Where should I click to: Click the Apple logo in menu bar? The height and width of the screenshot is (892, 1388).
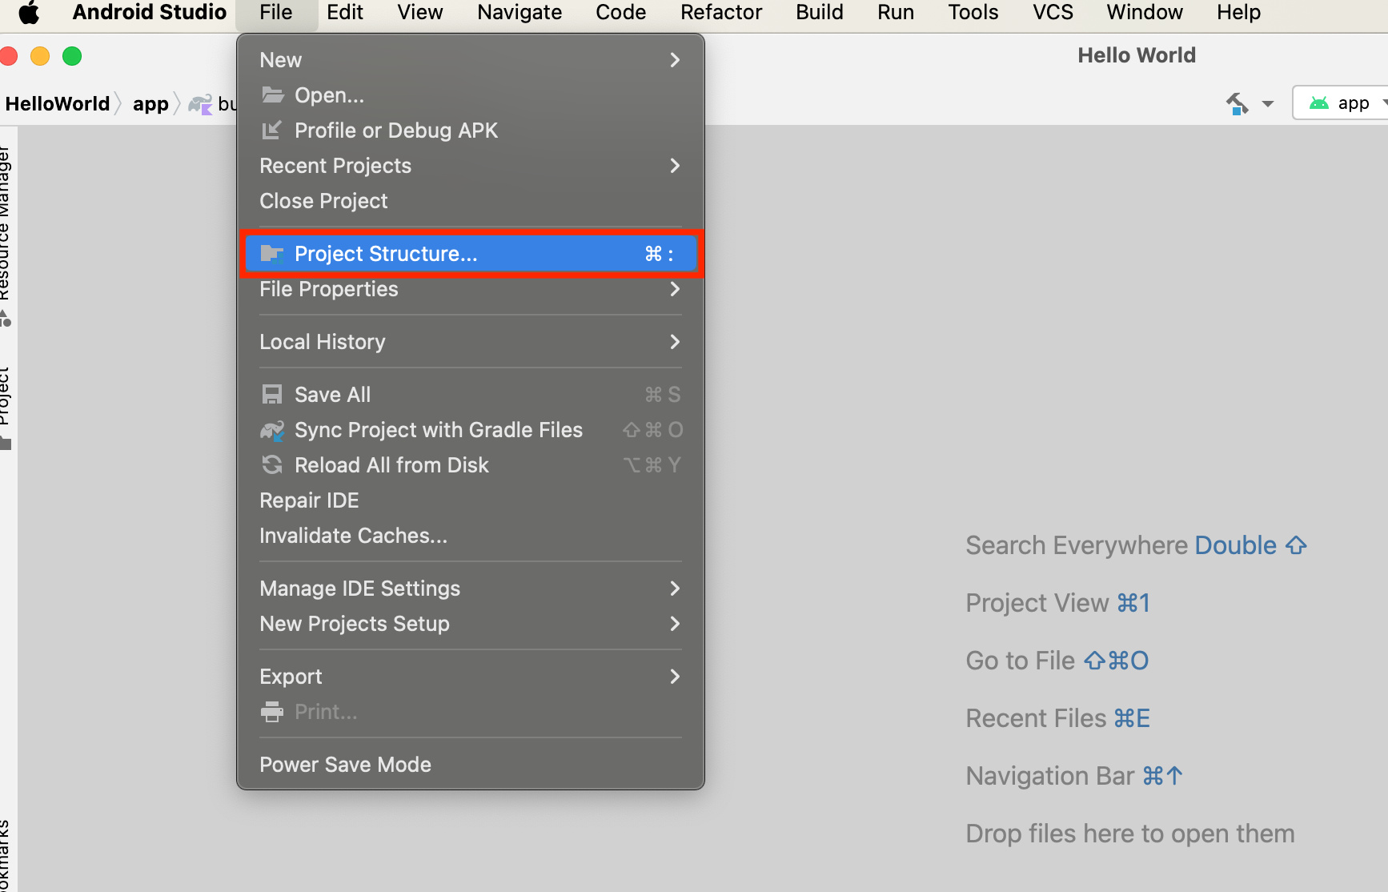(x=29, y=13)
